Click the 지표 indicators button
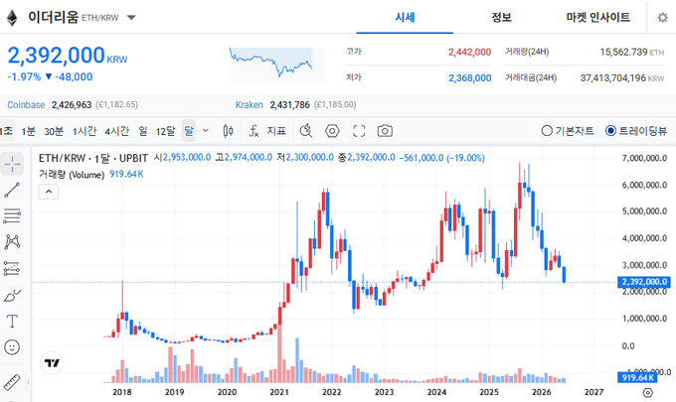Image resolution: width=676 pixels, height=402 pixels. point(276,131)
